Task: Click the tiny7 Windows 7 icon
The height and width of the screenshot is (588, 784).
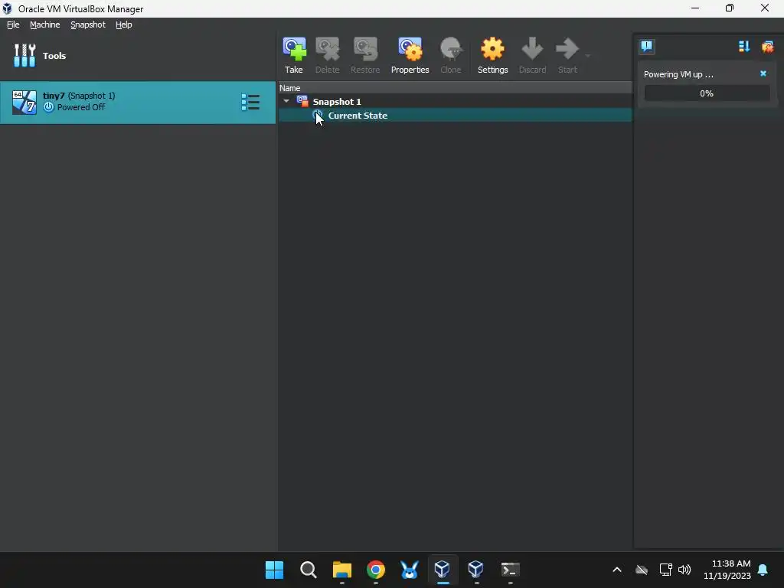Action: click(x=24, y=102)
